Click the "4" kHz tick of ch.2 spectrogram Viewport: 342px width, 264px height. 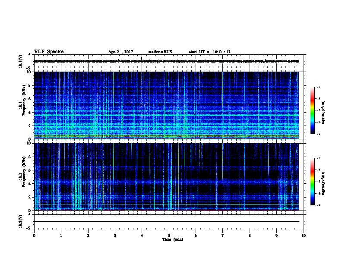[x=30, y=184]
